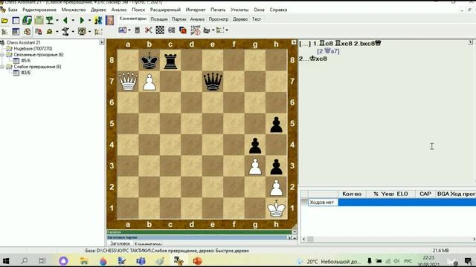Open the База menu
This screenshot has width=476, height=267.
point(13,10)
